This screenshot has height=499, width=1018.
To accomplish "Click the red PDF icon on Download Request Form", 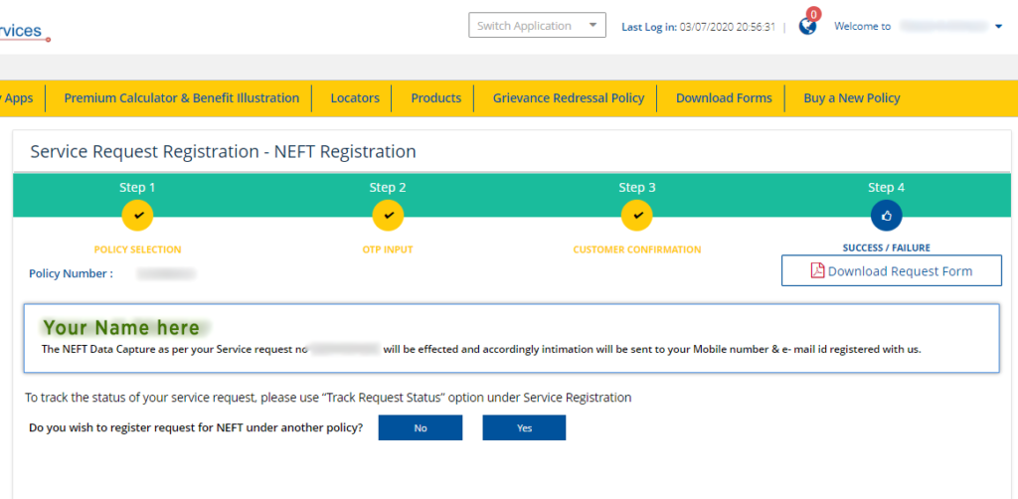I will tap(817, 271).
